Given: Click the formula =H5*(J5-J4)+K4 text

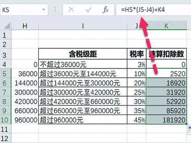Looking at the screenshot, I should [x=143, y=10].
